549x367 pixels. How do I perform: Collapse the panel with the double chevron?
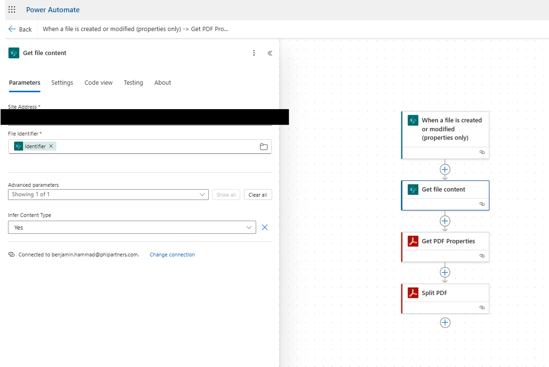(270, 53)
